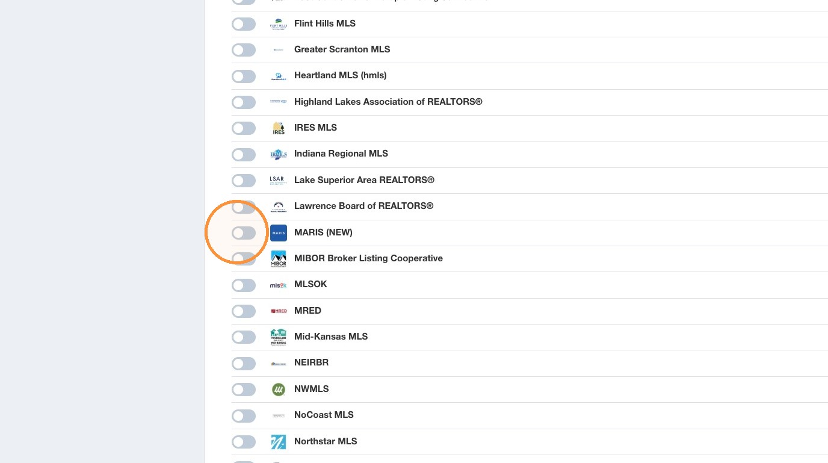Enable the MARIS (NEW) toggle
Screen dimensions: 828x463
tap(244, 233)
